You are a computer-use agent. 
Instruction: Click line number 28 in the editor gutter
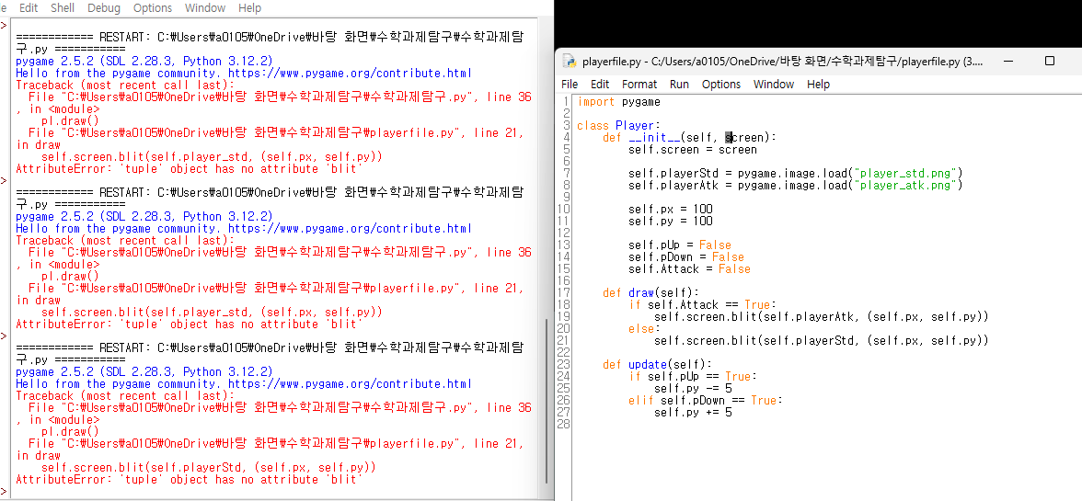(566, 425)
